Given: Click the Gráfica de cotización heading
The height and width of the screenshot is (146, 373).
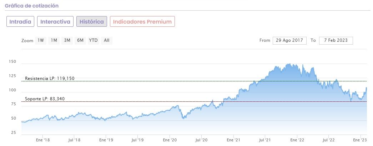Looking at the screenshot, I should coord(32,6).
